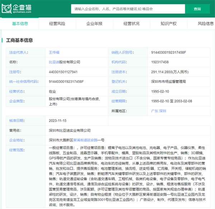Open legal representative 王传福 link
This screenshot has height=209, width=215.
tap(54, 52)
